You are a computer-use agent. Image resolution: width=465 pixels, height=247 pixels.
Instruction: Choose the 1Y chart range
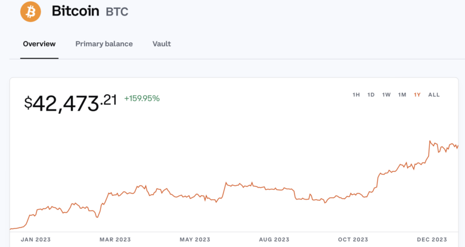(417, 95)
